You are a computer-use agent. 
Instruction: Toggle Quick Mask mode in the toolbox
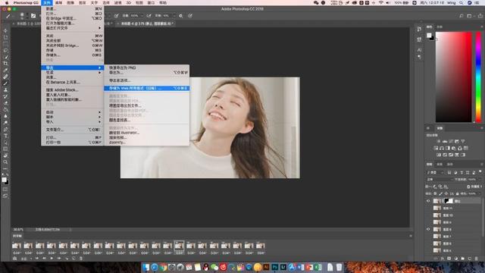[x=5, y=190]
